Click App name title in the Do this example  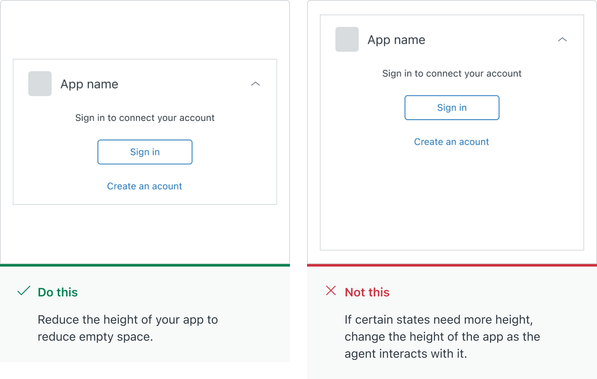[90, 84]
